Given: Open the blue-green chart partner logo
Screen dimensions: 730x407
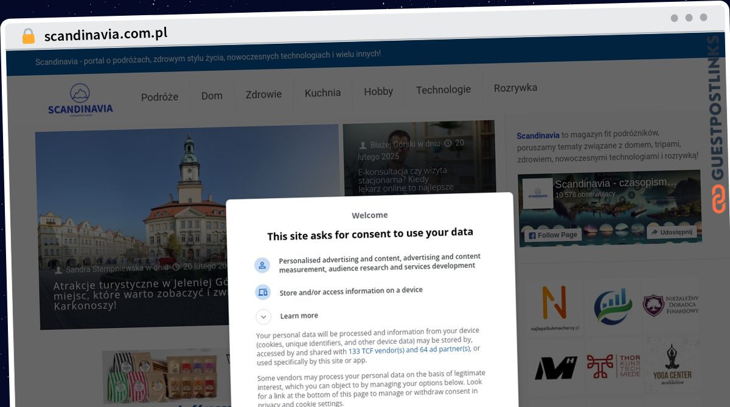Looking at the screenshot, I should pos(613,306).
